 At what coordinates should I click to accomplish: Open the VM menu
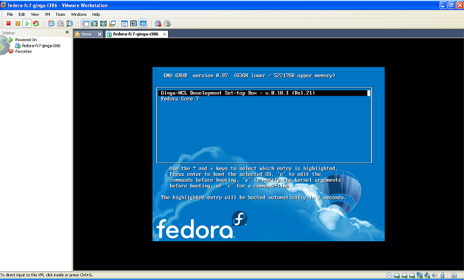point(47,14)
